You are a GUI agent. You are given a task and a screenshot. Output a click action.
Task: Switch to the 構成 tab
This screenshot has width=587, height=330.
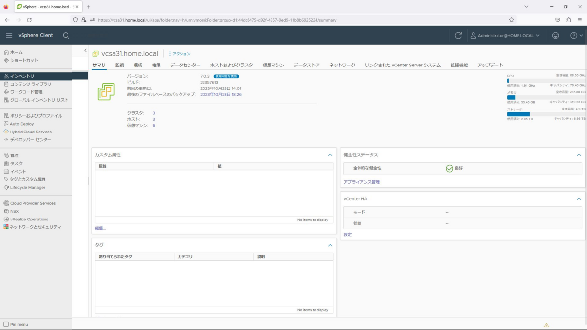click(138, 65)
